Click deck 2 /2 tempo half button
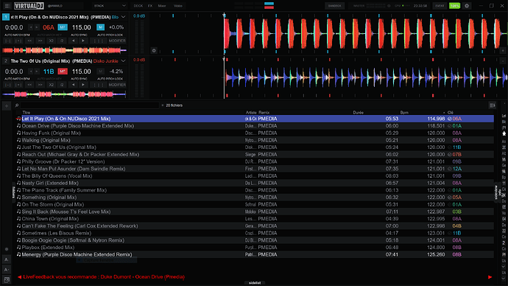Viewport: 508px width, 286px height. point(62,85)
